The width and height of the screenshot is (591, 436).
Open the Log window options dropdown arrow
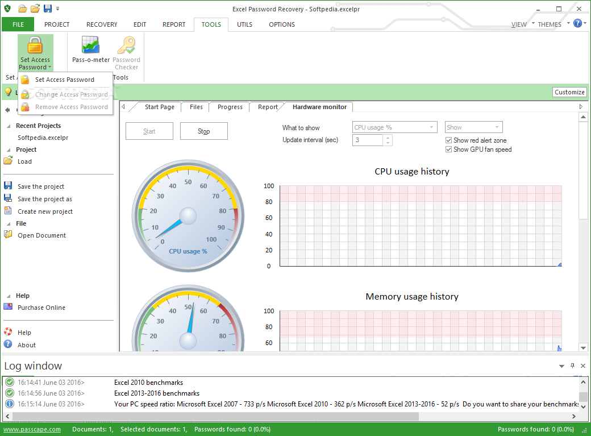561,366
